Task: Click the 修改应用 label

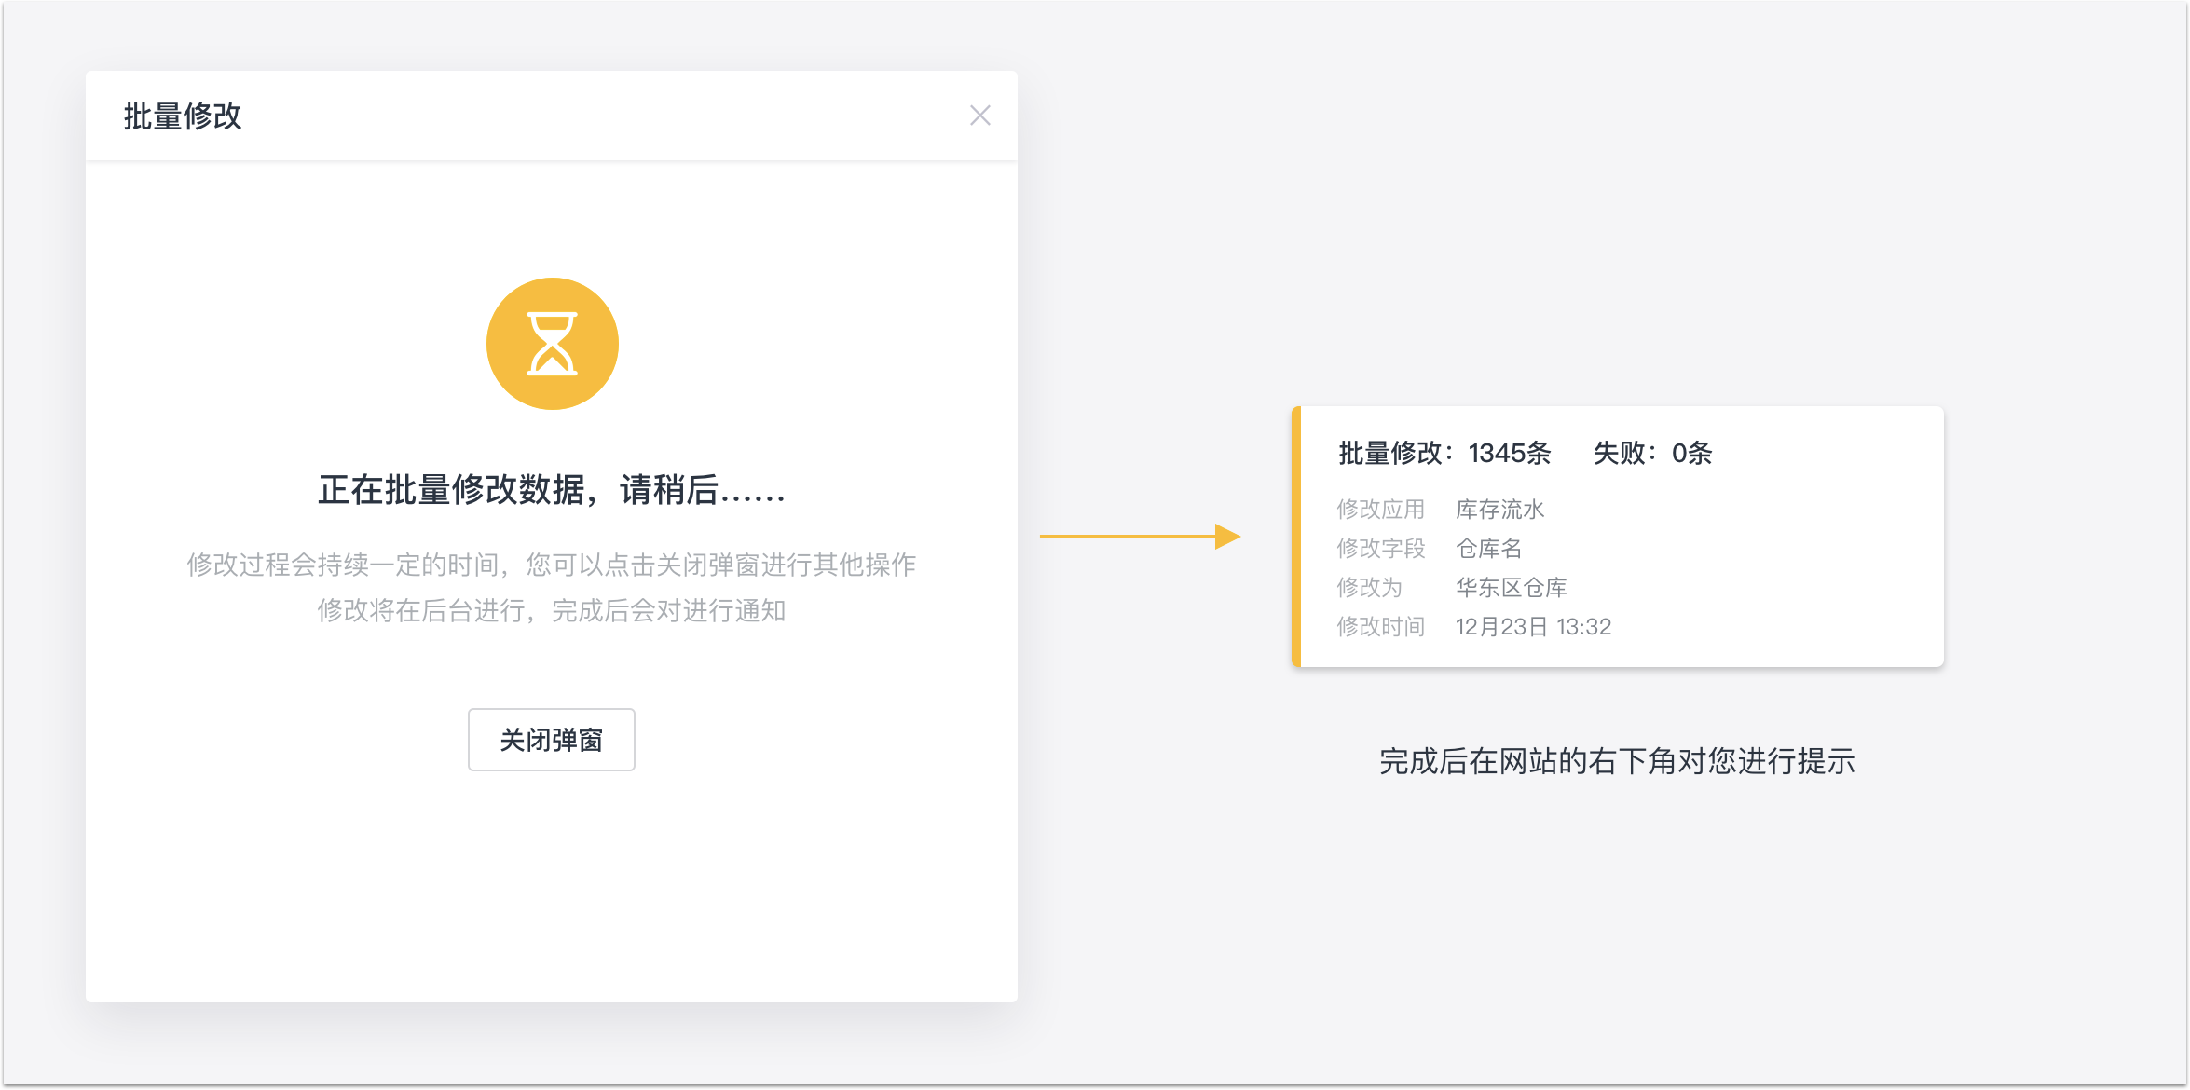Action: click(x=1380, y=510)
